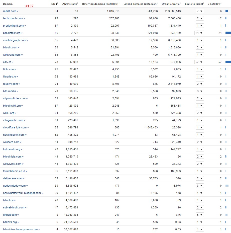Sort by the / dofollow column header
231x233 pixels.
click(214, 4)
